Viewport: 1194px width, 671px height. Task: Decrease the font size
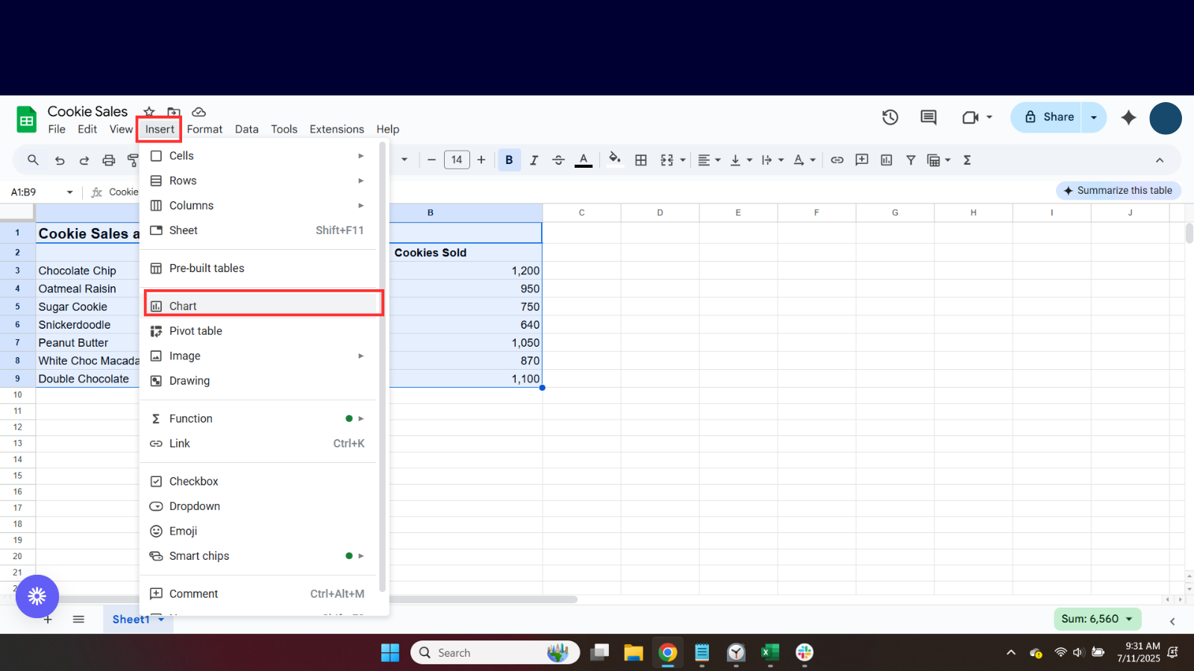click(x=431, y=160)
